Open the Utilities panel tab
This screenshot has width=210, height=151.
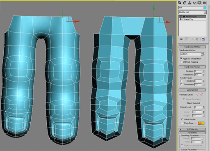[204, 3]
